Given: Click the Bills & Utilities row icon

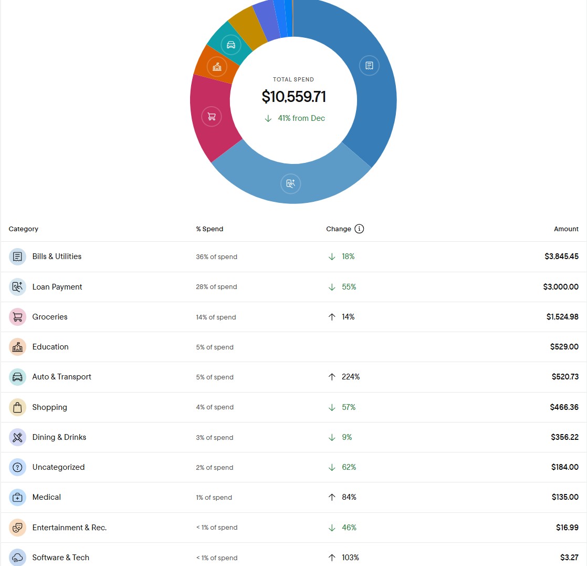Looking at the screenshot, I should pyautogui.click(x=17, y=257).
